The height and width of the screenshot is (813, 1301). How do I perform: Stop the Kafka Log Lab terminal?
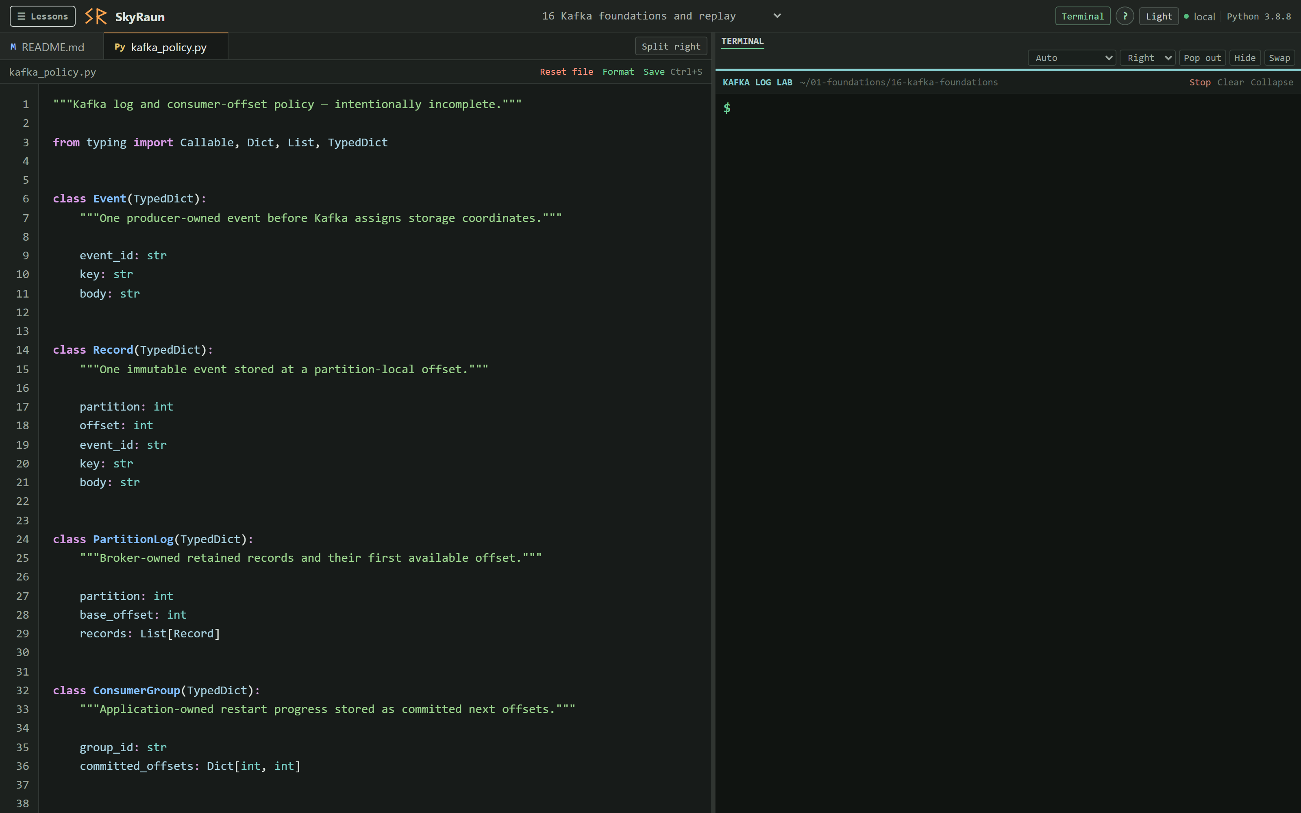coord(1199,82)
